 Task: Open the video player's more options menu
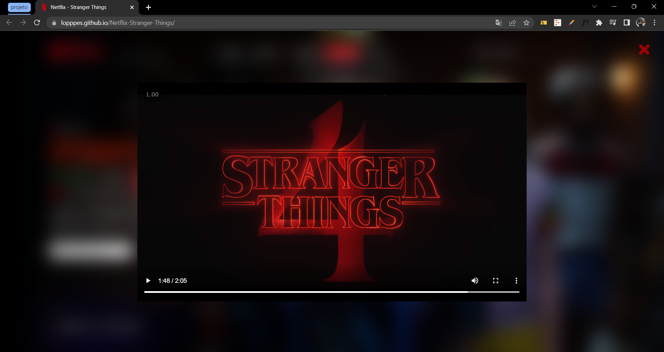click(516, 280)
